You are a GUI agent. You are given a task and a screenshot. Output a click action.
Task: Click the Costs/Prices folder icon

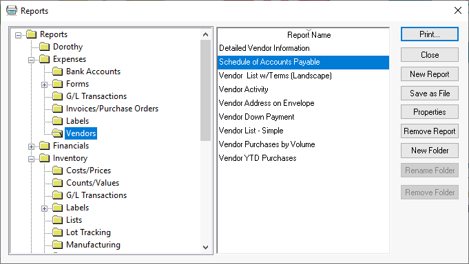point(57,170)
